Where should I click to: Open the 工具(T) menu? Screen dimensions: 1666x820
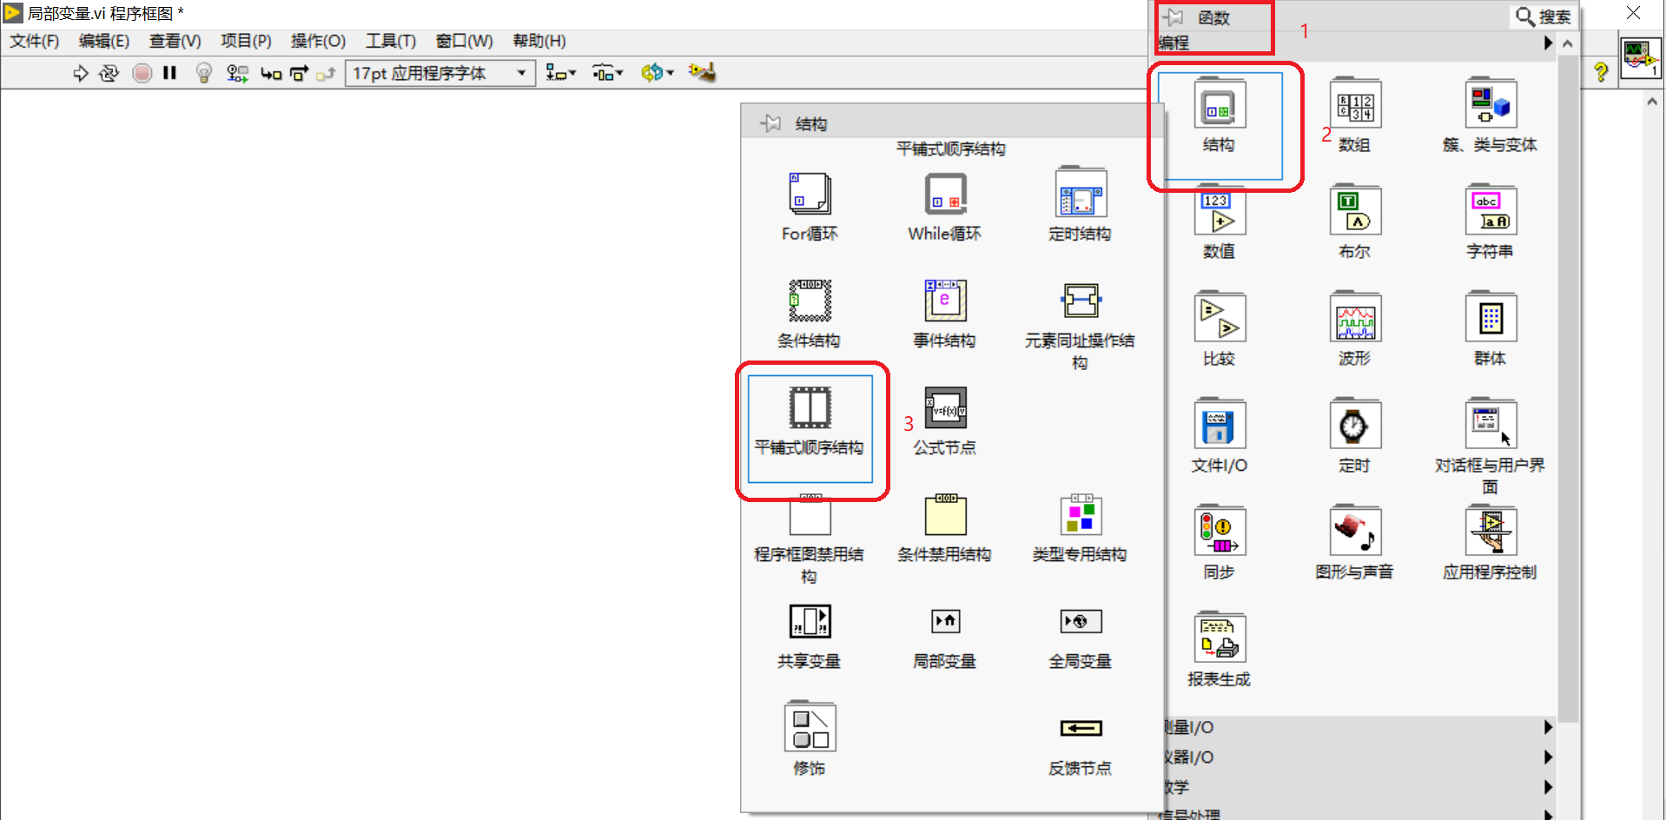click(390, 40)
